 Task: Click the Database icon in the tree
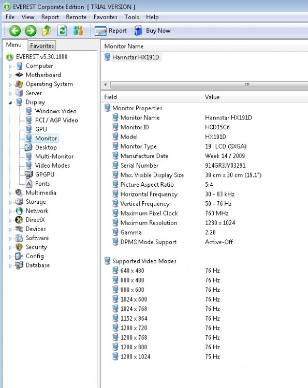(19, 265)
